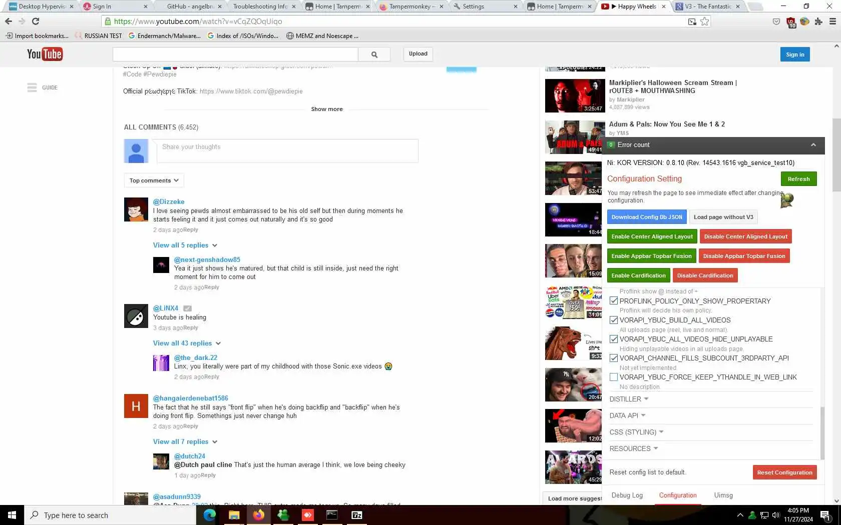Image resolution: width=841 pixels, height=525 pixels.
Task: Uncheck VORAPI_YBUC_BUILD_ALL_VIDEOS
Action: click(614, 320)
